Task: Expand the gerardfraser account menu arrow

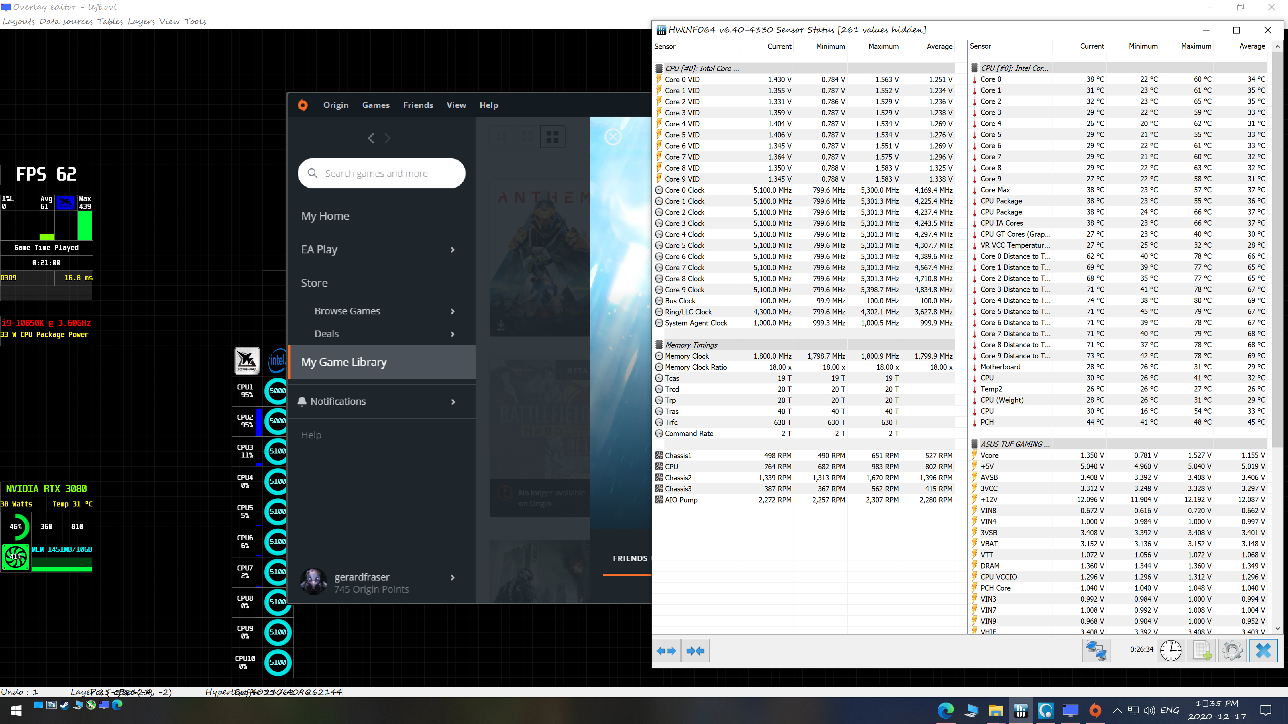Action: point(452,578)
